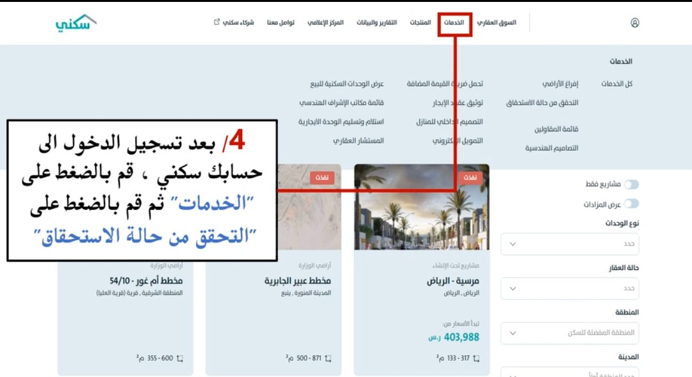Click external link icon beside شركاء سكني
Viewport: 692px width, 377px height.
(x=217, y=22)
